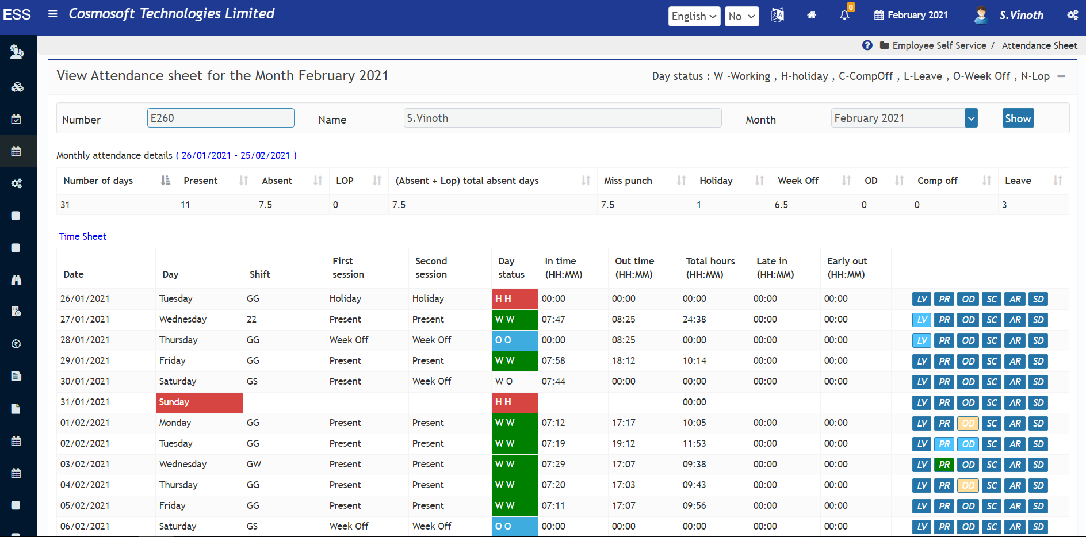
Task: Sort by OD summary column
Action: [884, 181]
